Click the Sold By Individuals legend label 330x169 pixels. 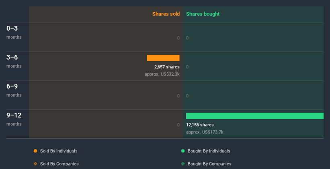[59, 151]
